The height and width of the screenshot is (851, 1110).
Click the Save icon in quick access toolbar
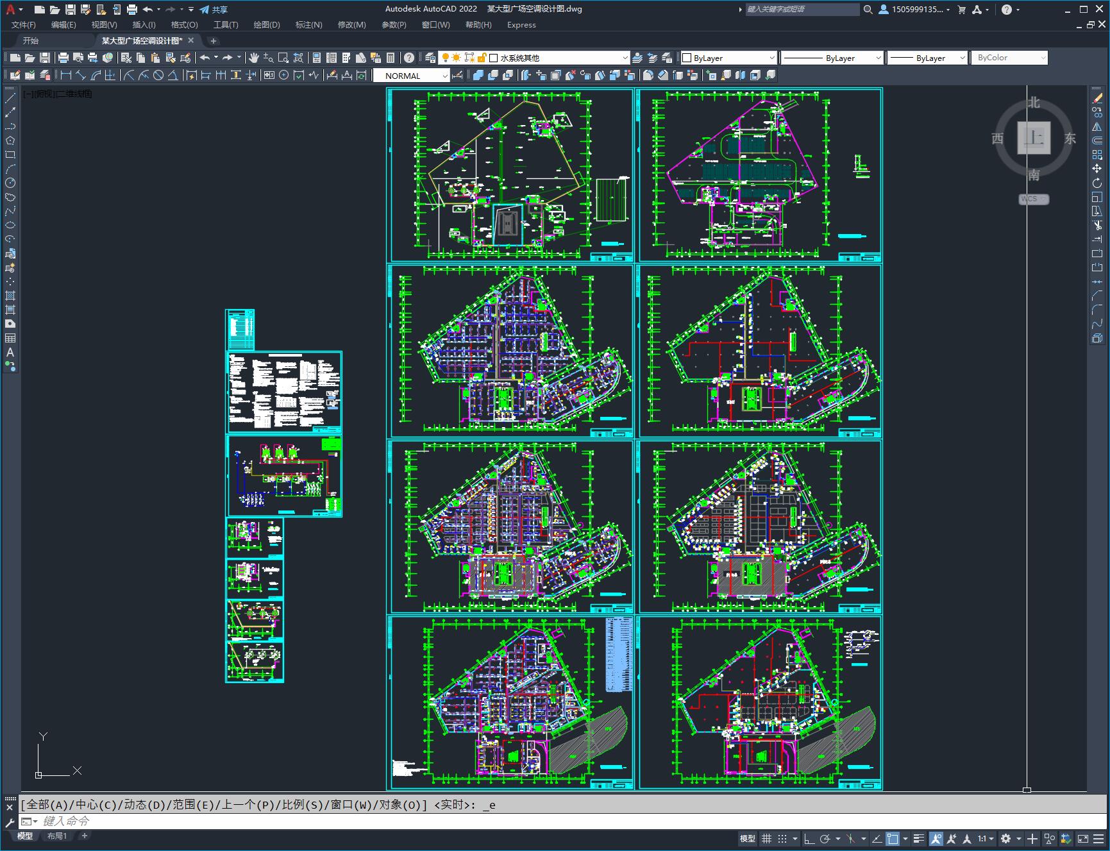(x=71, y=10)
